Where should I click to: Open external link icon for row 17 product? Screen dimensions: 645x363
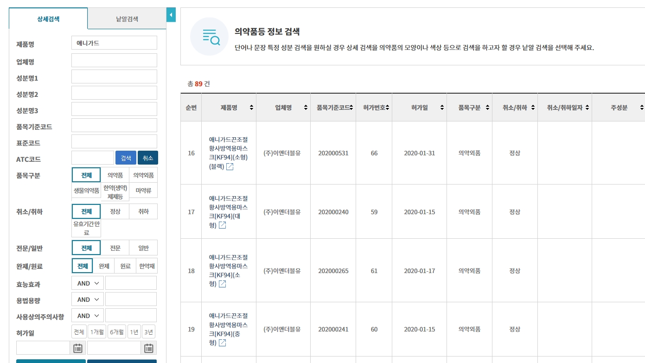[x=222, y=225]
